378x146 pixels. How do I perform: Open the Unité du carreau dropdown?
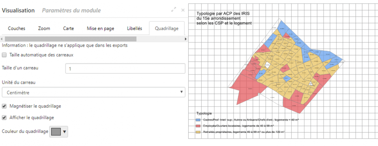[x=94, y=92]
